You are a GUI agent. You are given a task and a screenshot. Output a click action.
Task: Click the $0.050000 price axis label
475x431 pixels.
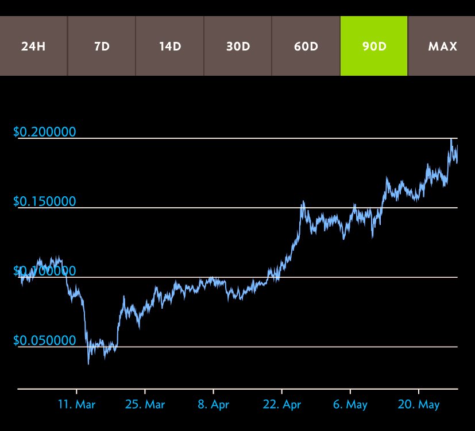(45, 340)
